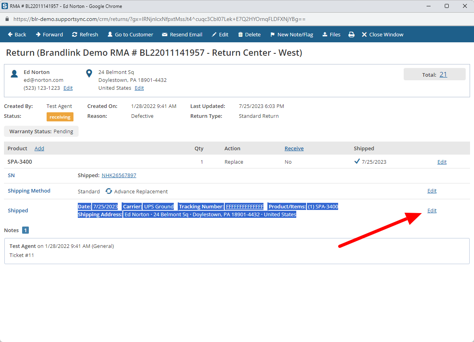
Task: Delete this return via toolbar
Action: pos(249,35)
